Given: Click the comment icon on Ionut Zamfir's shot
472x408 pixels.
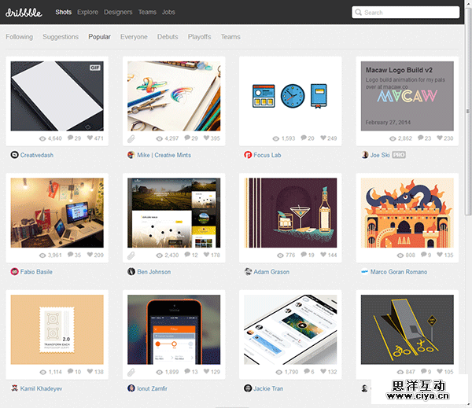Looking at the screenshot, I should click(x=186, y=371).
